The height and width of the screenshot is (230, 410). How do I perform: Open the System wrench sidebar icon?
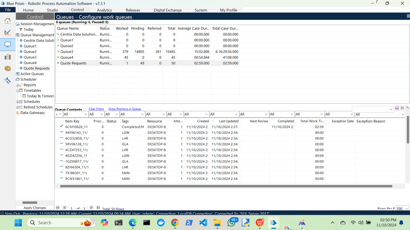click(x=7, y=81)
